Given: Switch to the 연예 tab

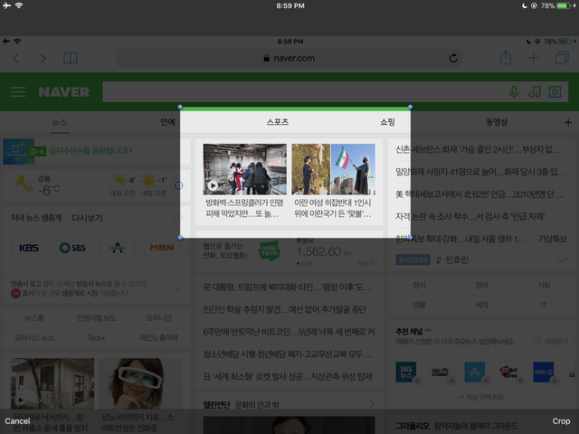Looking at the screenshot, I should [x=167, y=122].
